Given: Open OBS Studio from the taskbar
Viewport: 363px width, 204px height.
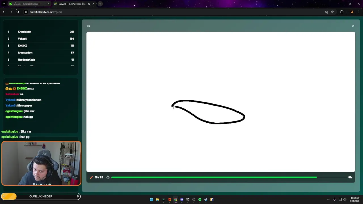Looking at the screenshot, I should coord(194,199).
